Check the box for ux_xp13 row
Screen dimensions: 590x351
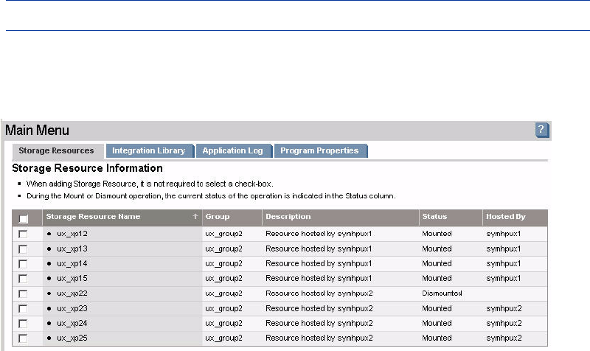pyautogui.click(x=24, y=249)
